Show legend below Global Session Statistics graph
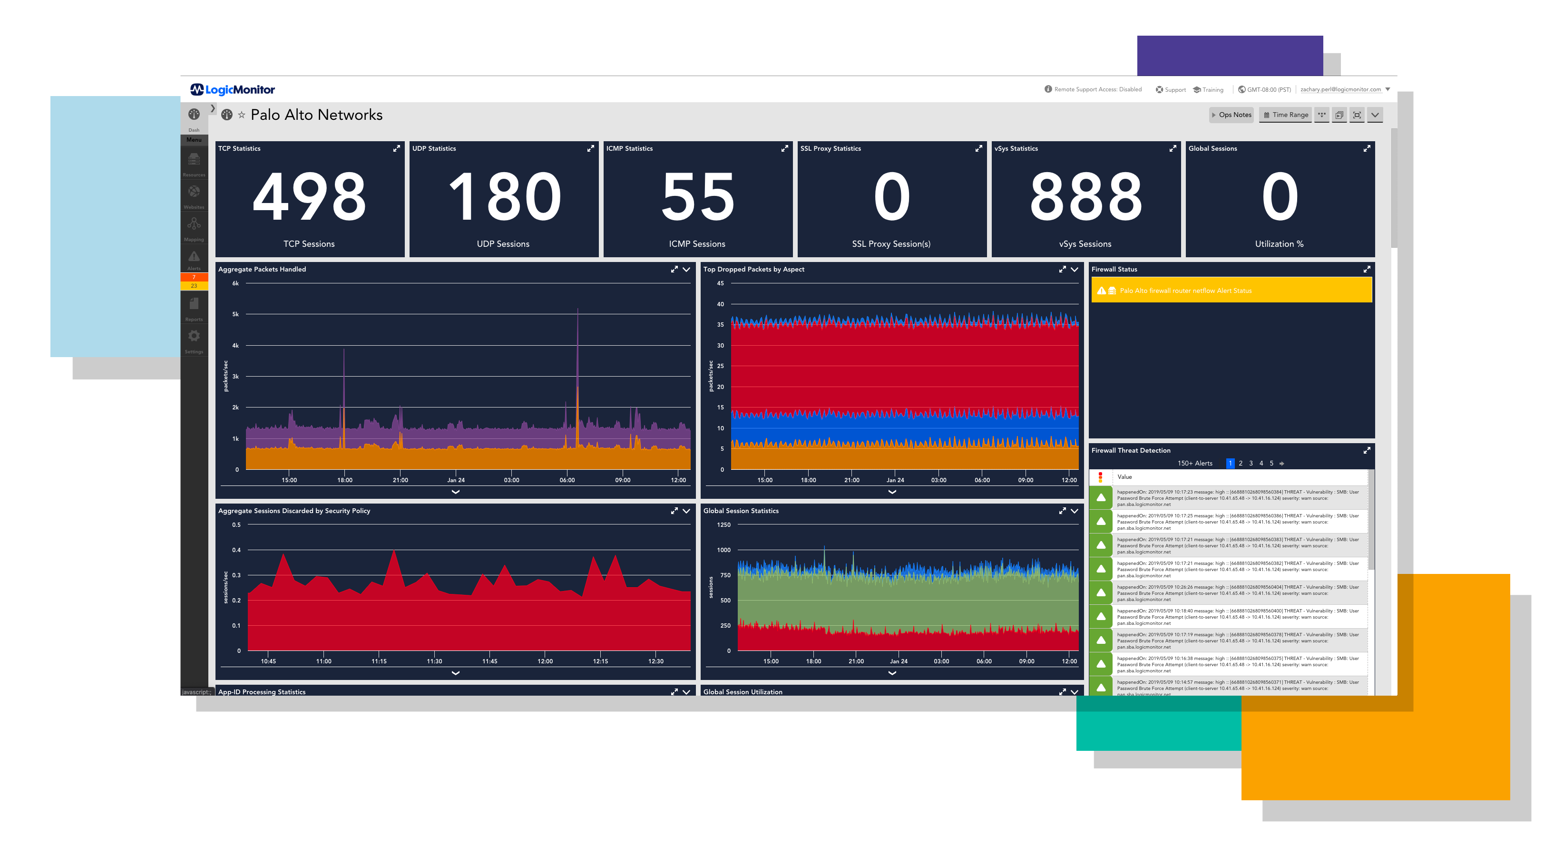 pos(892,672)
